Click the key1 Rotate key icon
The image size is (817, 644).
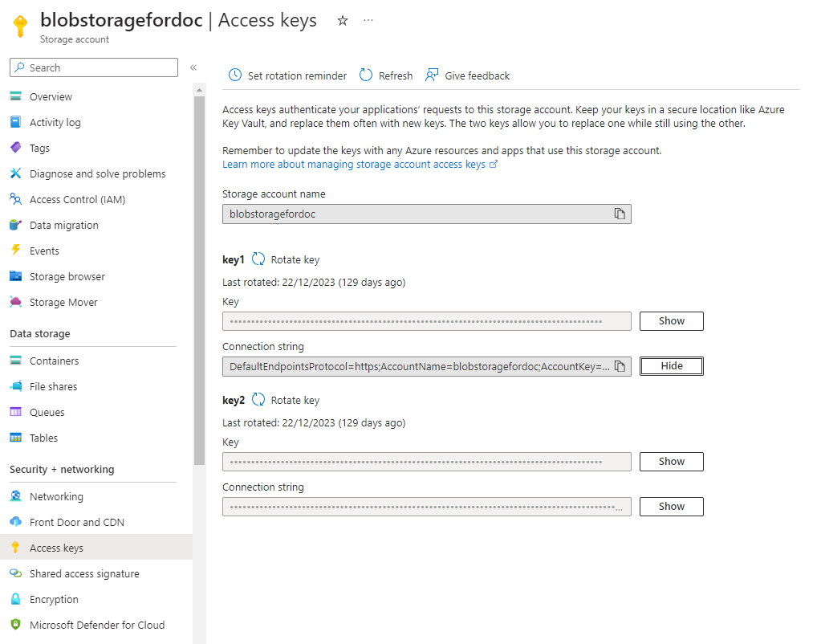click(x=258, y=259)
